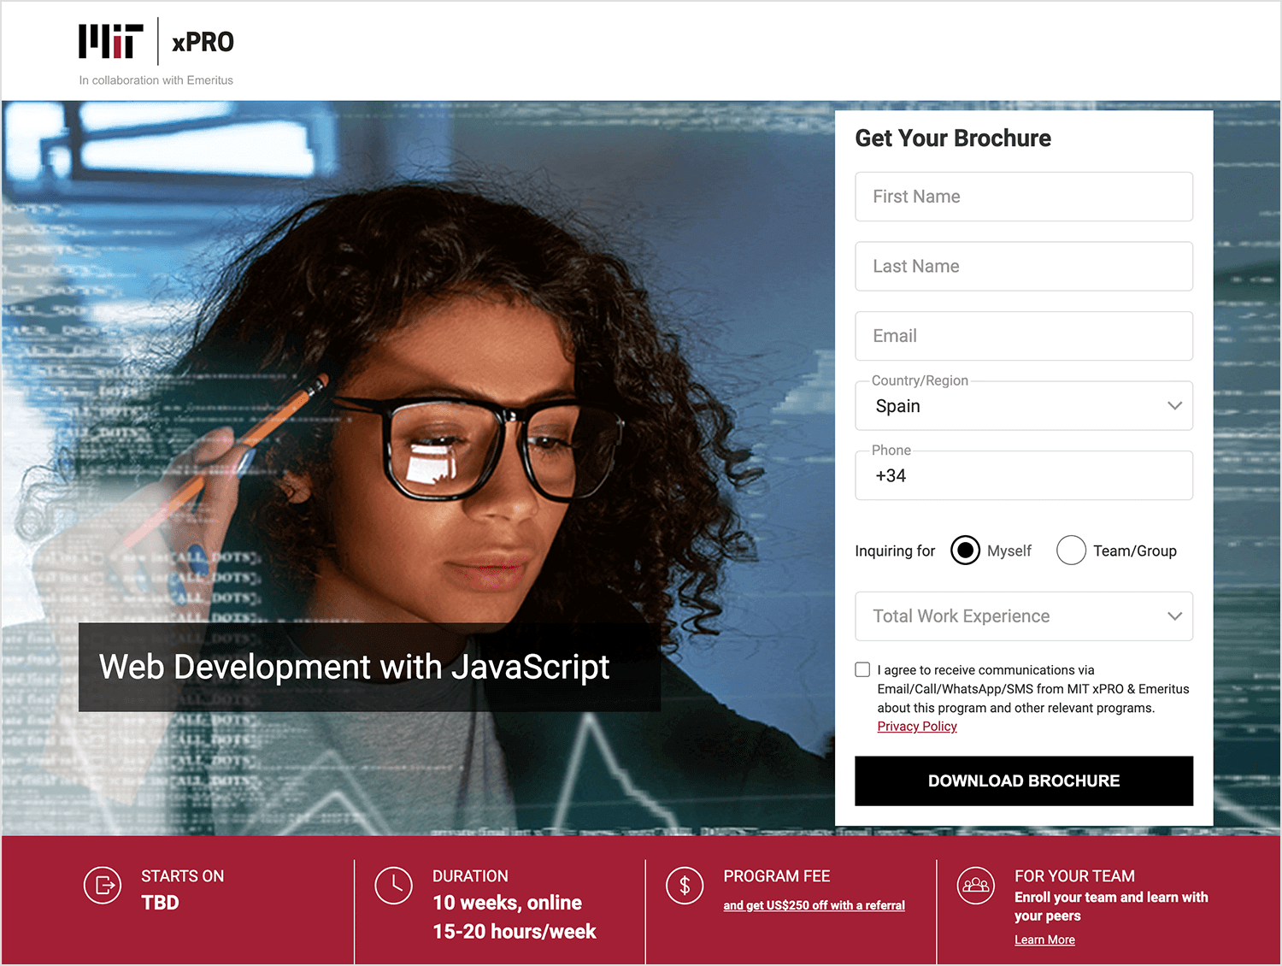
Task: Click the dollar icon near PROGRAM FEE
Action: coord(685,886)
